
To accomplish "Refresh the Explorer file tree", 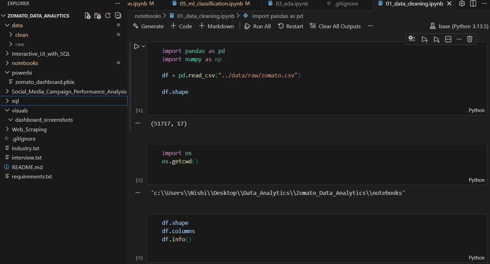I will [x=108, y=16].
